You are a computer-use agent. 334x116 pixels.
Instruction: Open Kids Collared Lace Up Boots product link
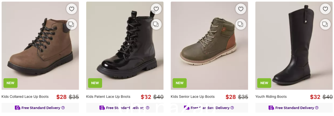coord(25,97)
